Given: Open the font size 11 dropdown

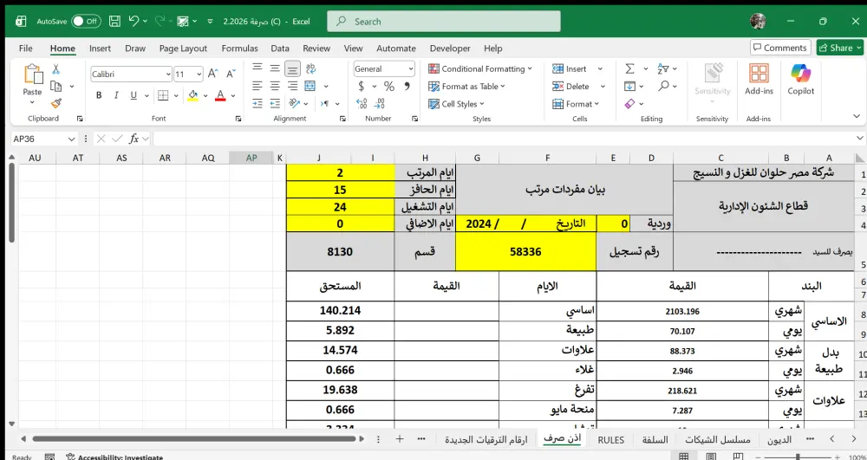Looking at the screenshot, I should (199, 74).
